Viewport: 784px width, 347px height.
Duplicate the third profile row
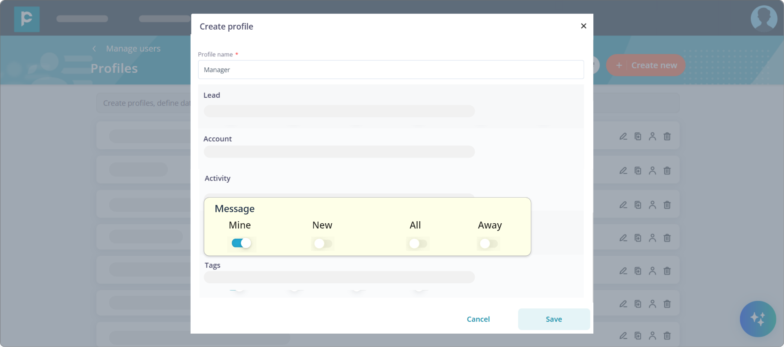pyautogui.click(x=638, y=205)
